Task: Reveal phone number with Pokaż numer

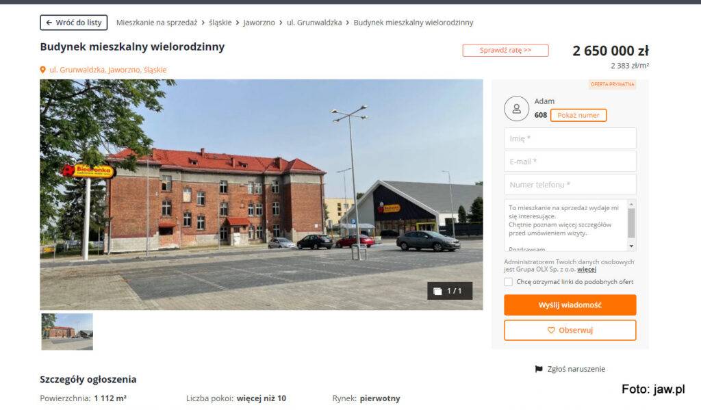Action: coord(578,115)
